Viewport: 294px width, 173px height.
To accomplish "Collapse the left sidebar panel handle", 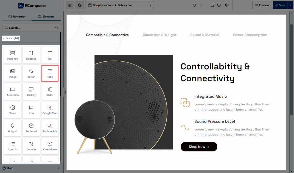I will tap(65, 92).
